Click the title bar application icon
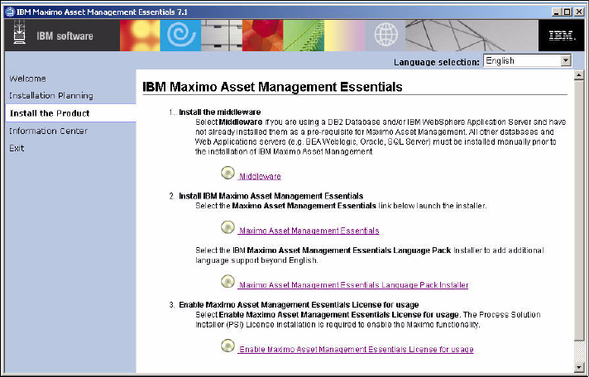The image size is (589, 377). [10, 12]
